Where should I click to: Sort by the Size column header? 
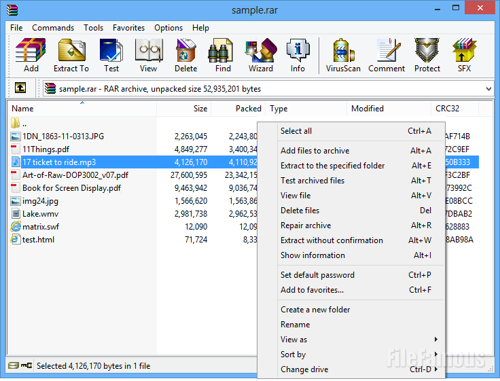click(x=183, y=109)
